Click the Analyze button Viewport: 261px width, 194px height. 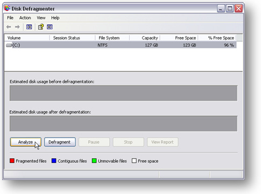tap(26, 142)
